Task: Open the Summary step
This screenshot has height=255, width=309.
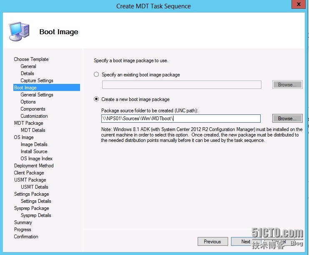Action: [x=23, y=222]
